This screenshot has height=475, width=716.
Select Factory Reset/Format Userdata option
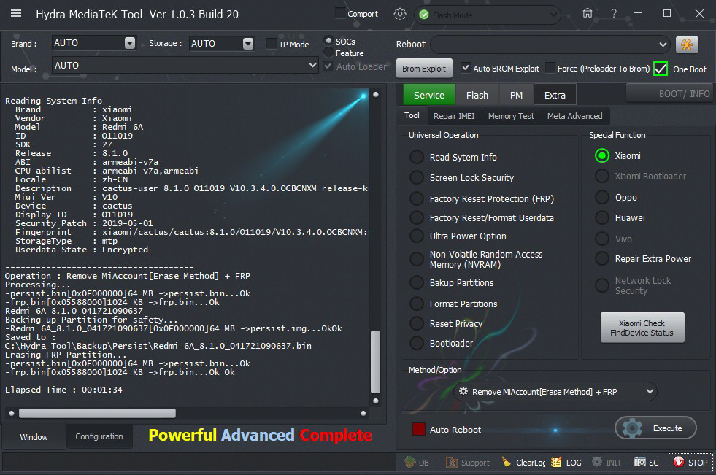417,217
